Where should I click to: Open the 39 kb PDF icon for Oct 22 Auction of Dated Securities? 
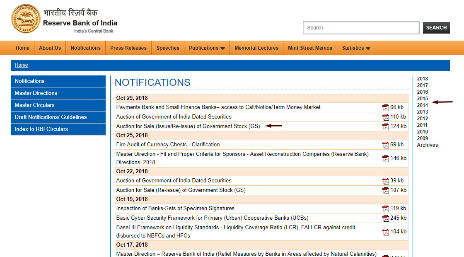386,181
